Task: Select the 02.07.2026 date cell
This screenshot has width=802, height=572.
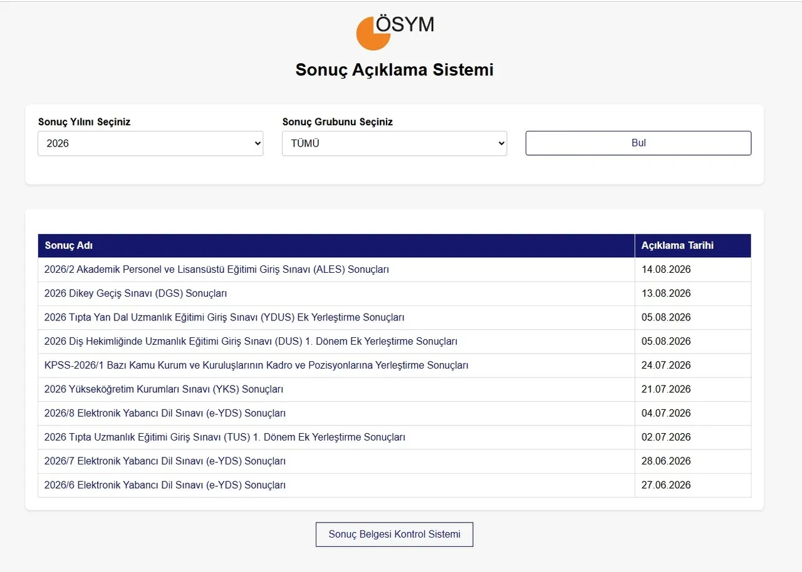Action: click(x=693, y=437)
